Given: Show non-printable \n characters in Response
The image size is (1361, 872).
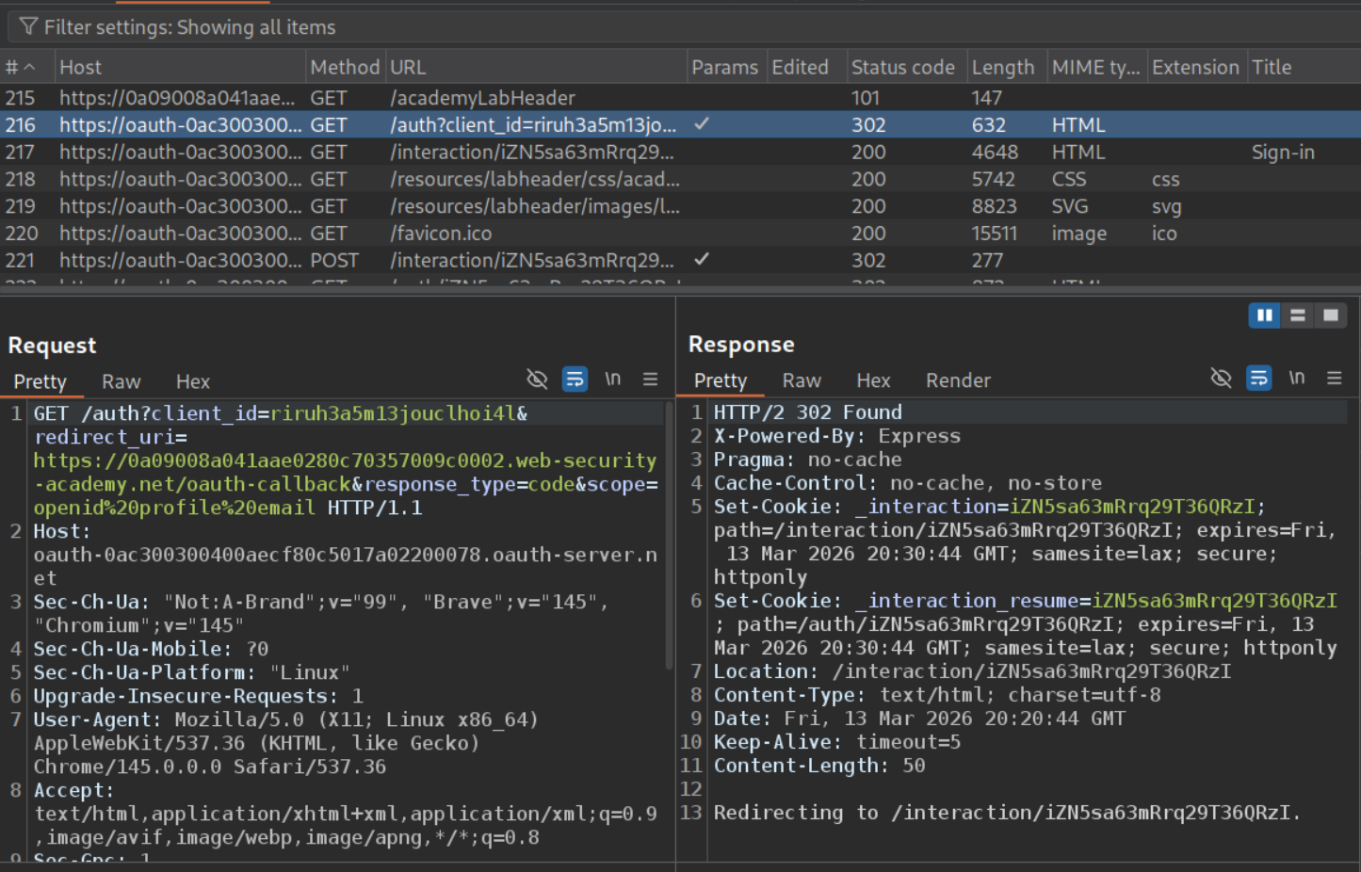Looking at the screenshot, I should pyautogui.click(x=1296, y=378).
